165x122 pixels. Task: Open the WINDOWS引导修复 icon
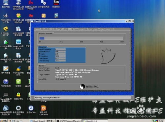(x=18, y=44)
